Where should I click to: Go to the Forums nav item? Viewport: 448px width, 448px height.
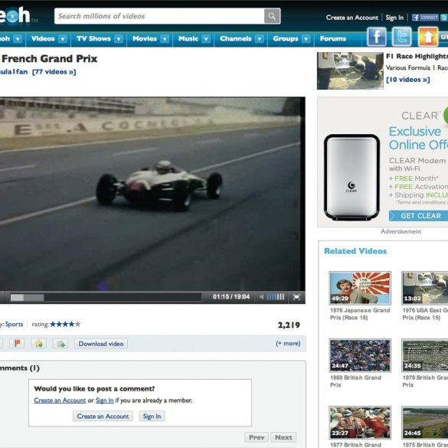[333, 38]
